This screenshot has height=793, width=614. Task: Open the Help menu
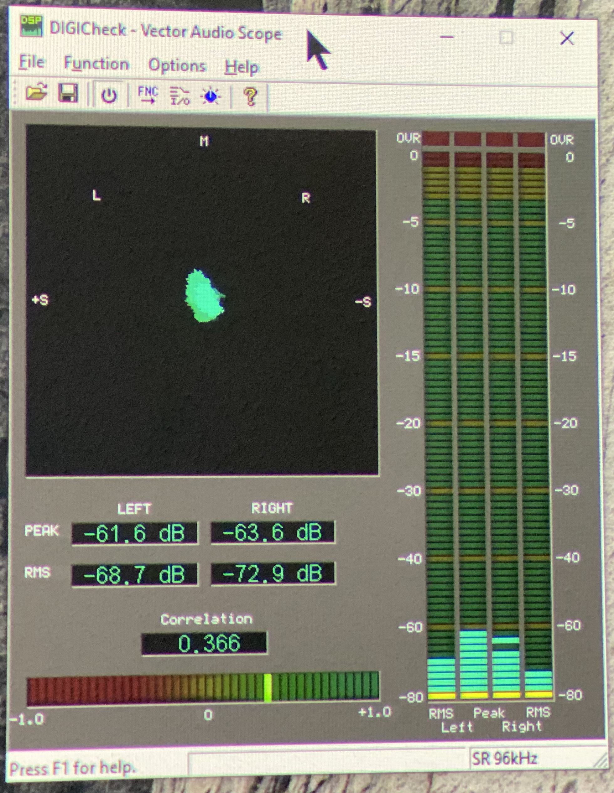click(x=242, y=67)
